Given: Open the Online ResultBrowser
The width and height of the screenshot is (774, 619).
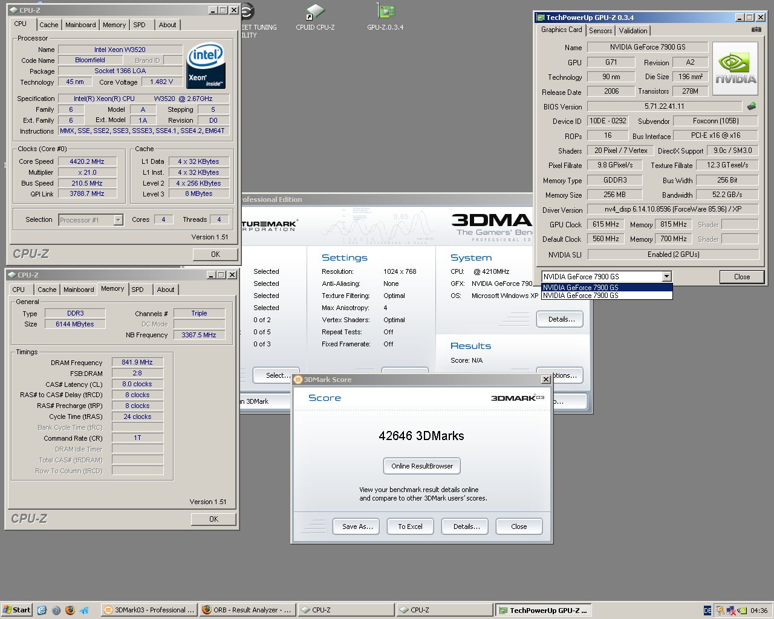Looking at the screenshot, I should (422, 466).
